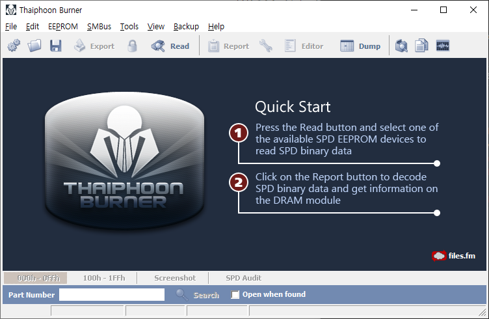
Task: Click the Search button
Action: coord(198,295)
